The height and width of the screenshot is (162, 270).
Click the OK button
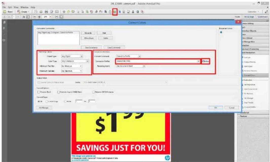coord(216,108)
